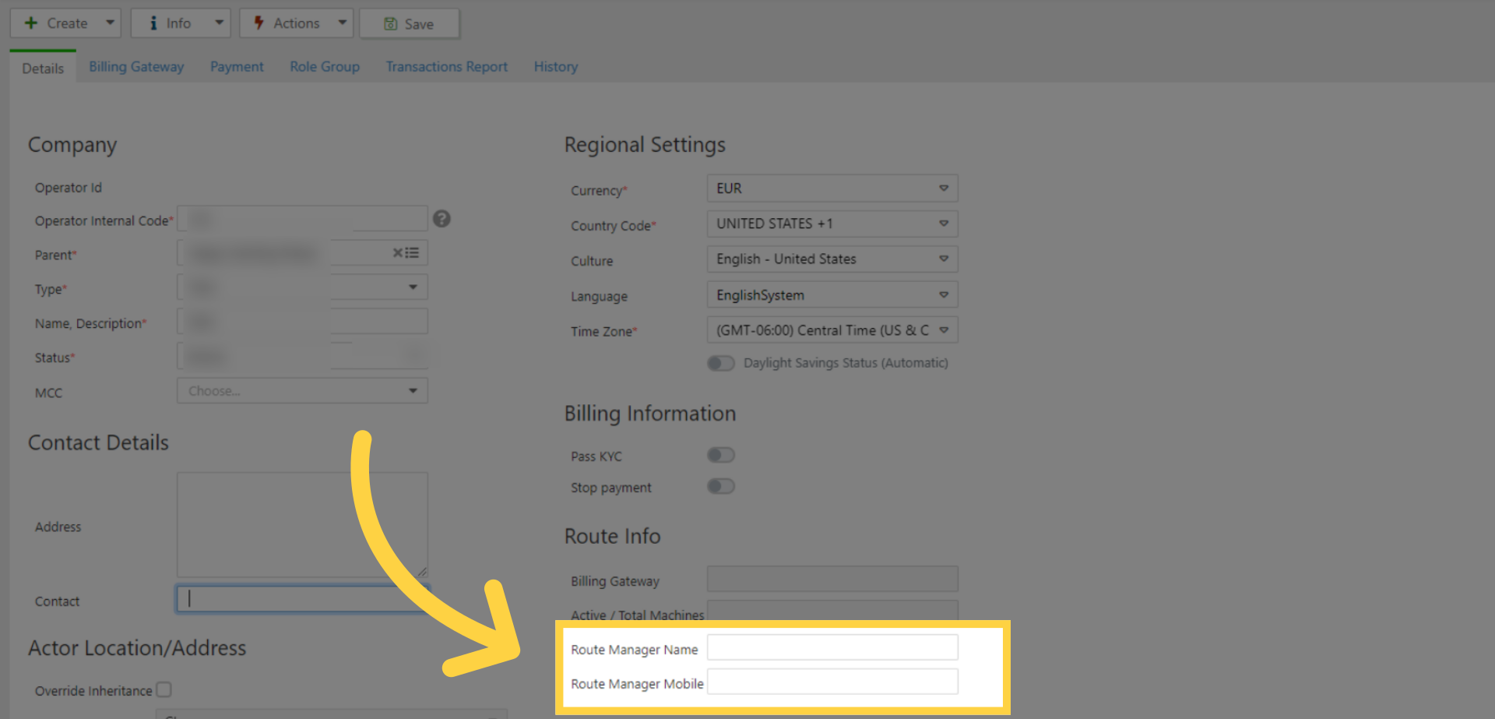Click the Regional Settings heading
1495x719 pixels.
tap(645, 145)
